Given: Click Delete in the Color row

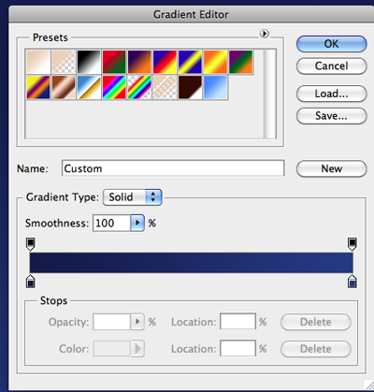Looking at the screenshot, I should pos(316,349).
